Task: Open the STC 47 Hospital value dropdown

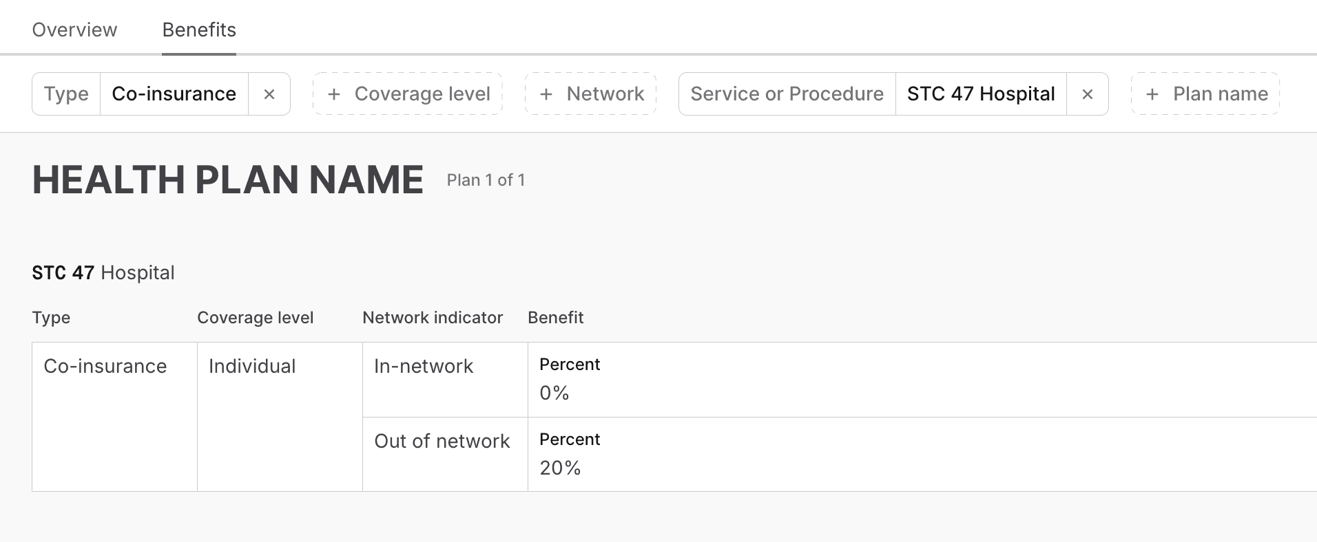Action: (x=981, y=94)
